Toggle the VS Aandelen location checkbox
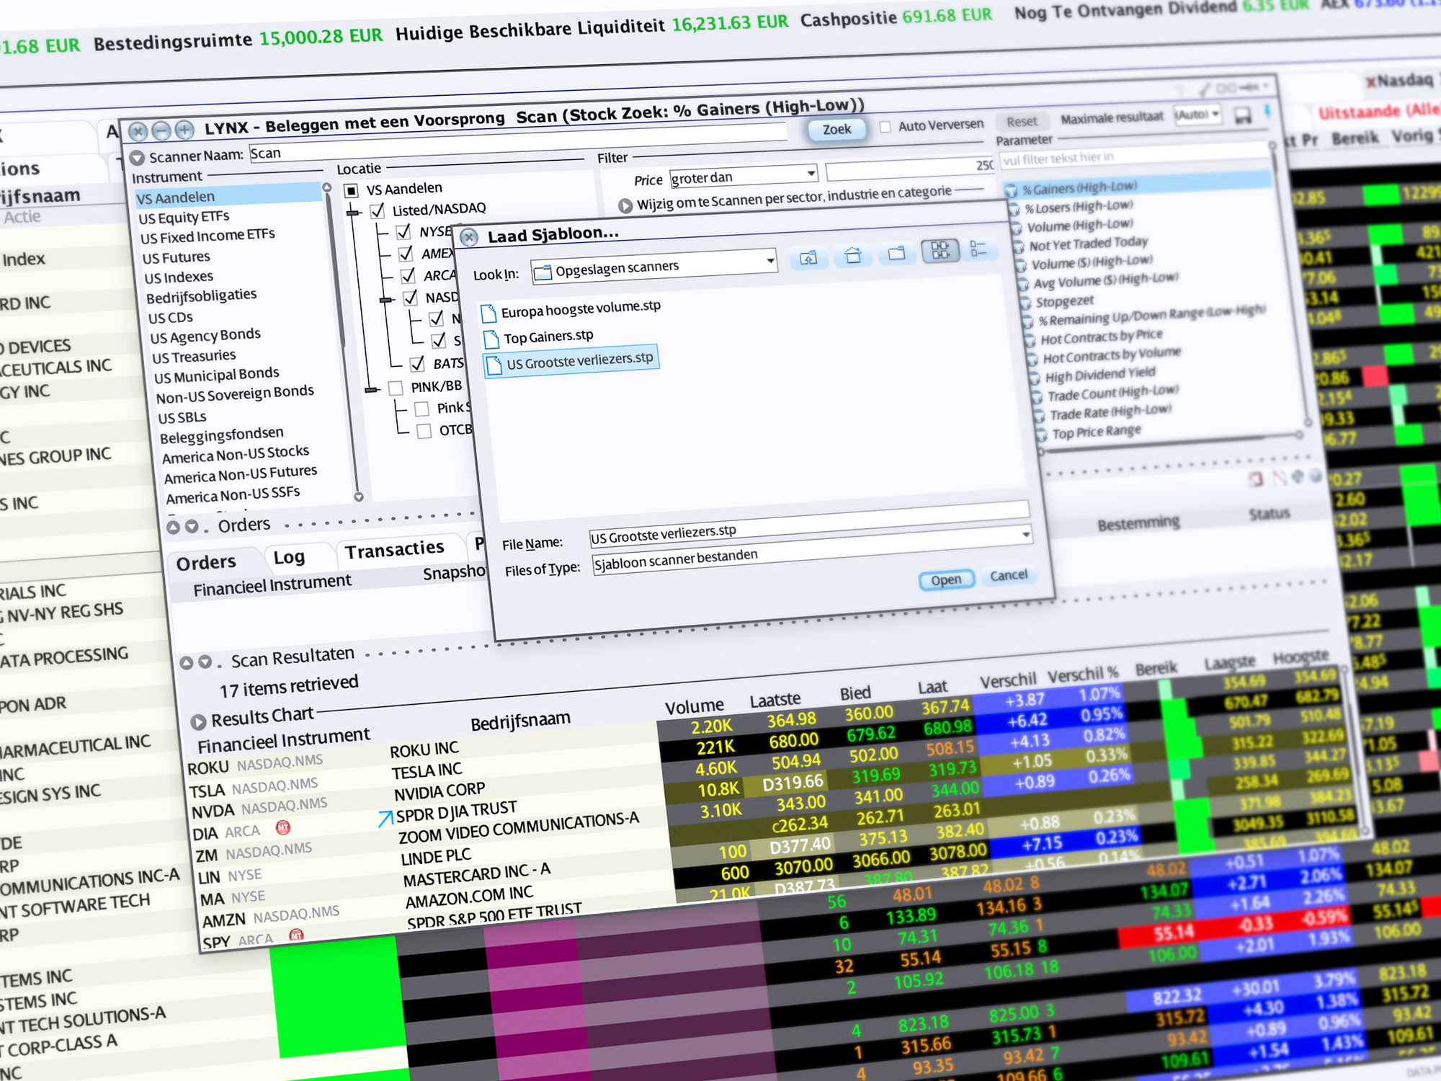The width and height of the screenshot is (1441, 1081). [352, 191]
